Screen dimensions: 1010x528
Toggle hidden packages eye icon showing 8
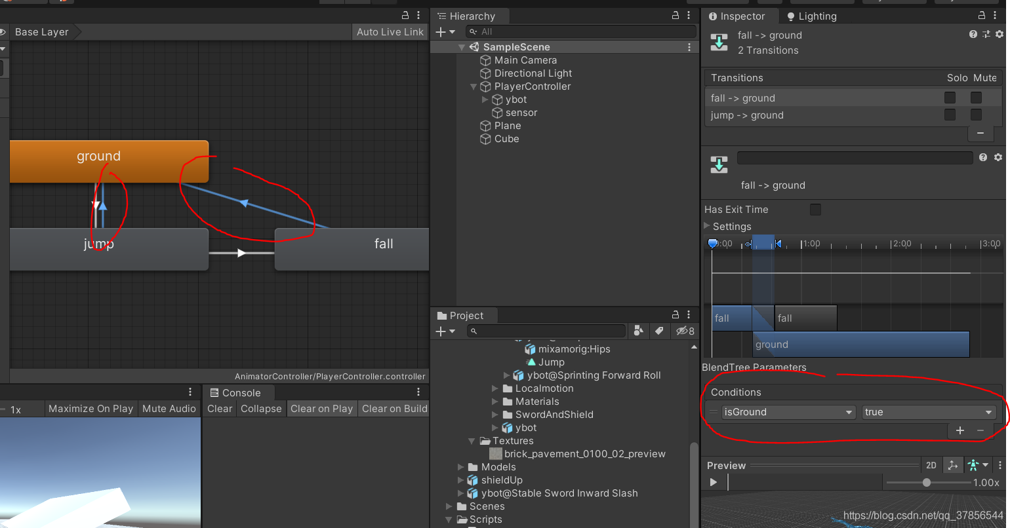[x=685, y=331]
